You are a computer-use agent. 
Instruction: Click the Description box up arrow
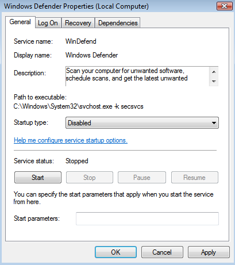click(x=214, y=72)
